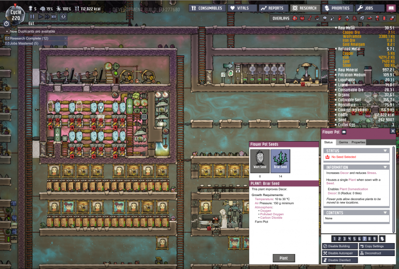The width and height of the screenshot is (399, 269).
Task: Set building priority to 1
Action: (335, 238)
